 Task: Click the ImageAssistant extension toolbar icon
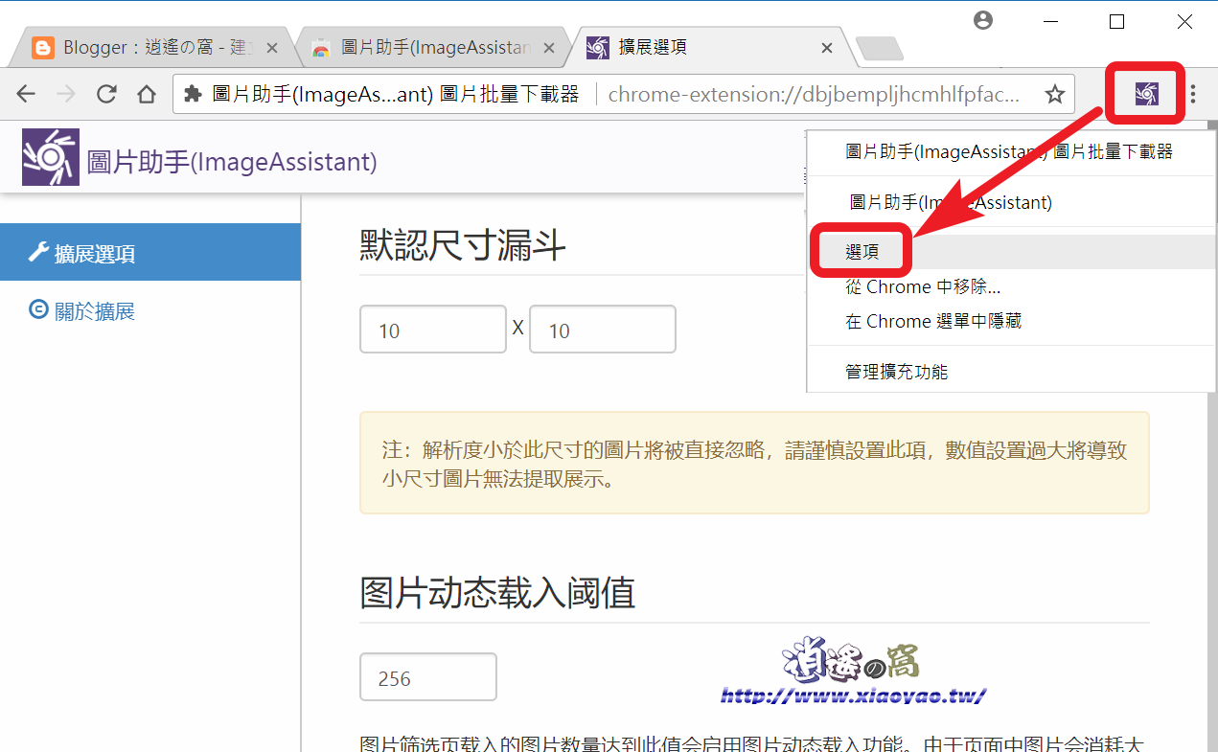pos(1146,93)
